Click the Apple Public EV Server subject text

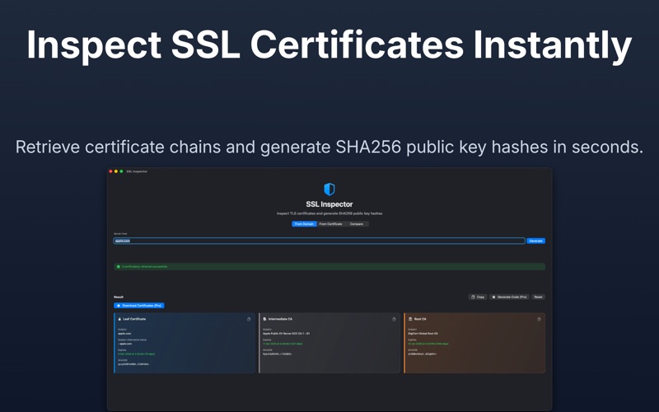(286, 334)
